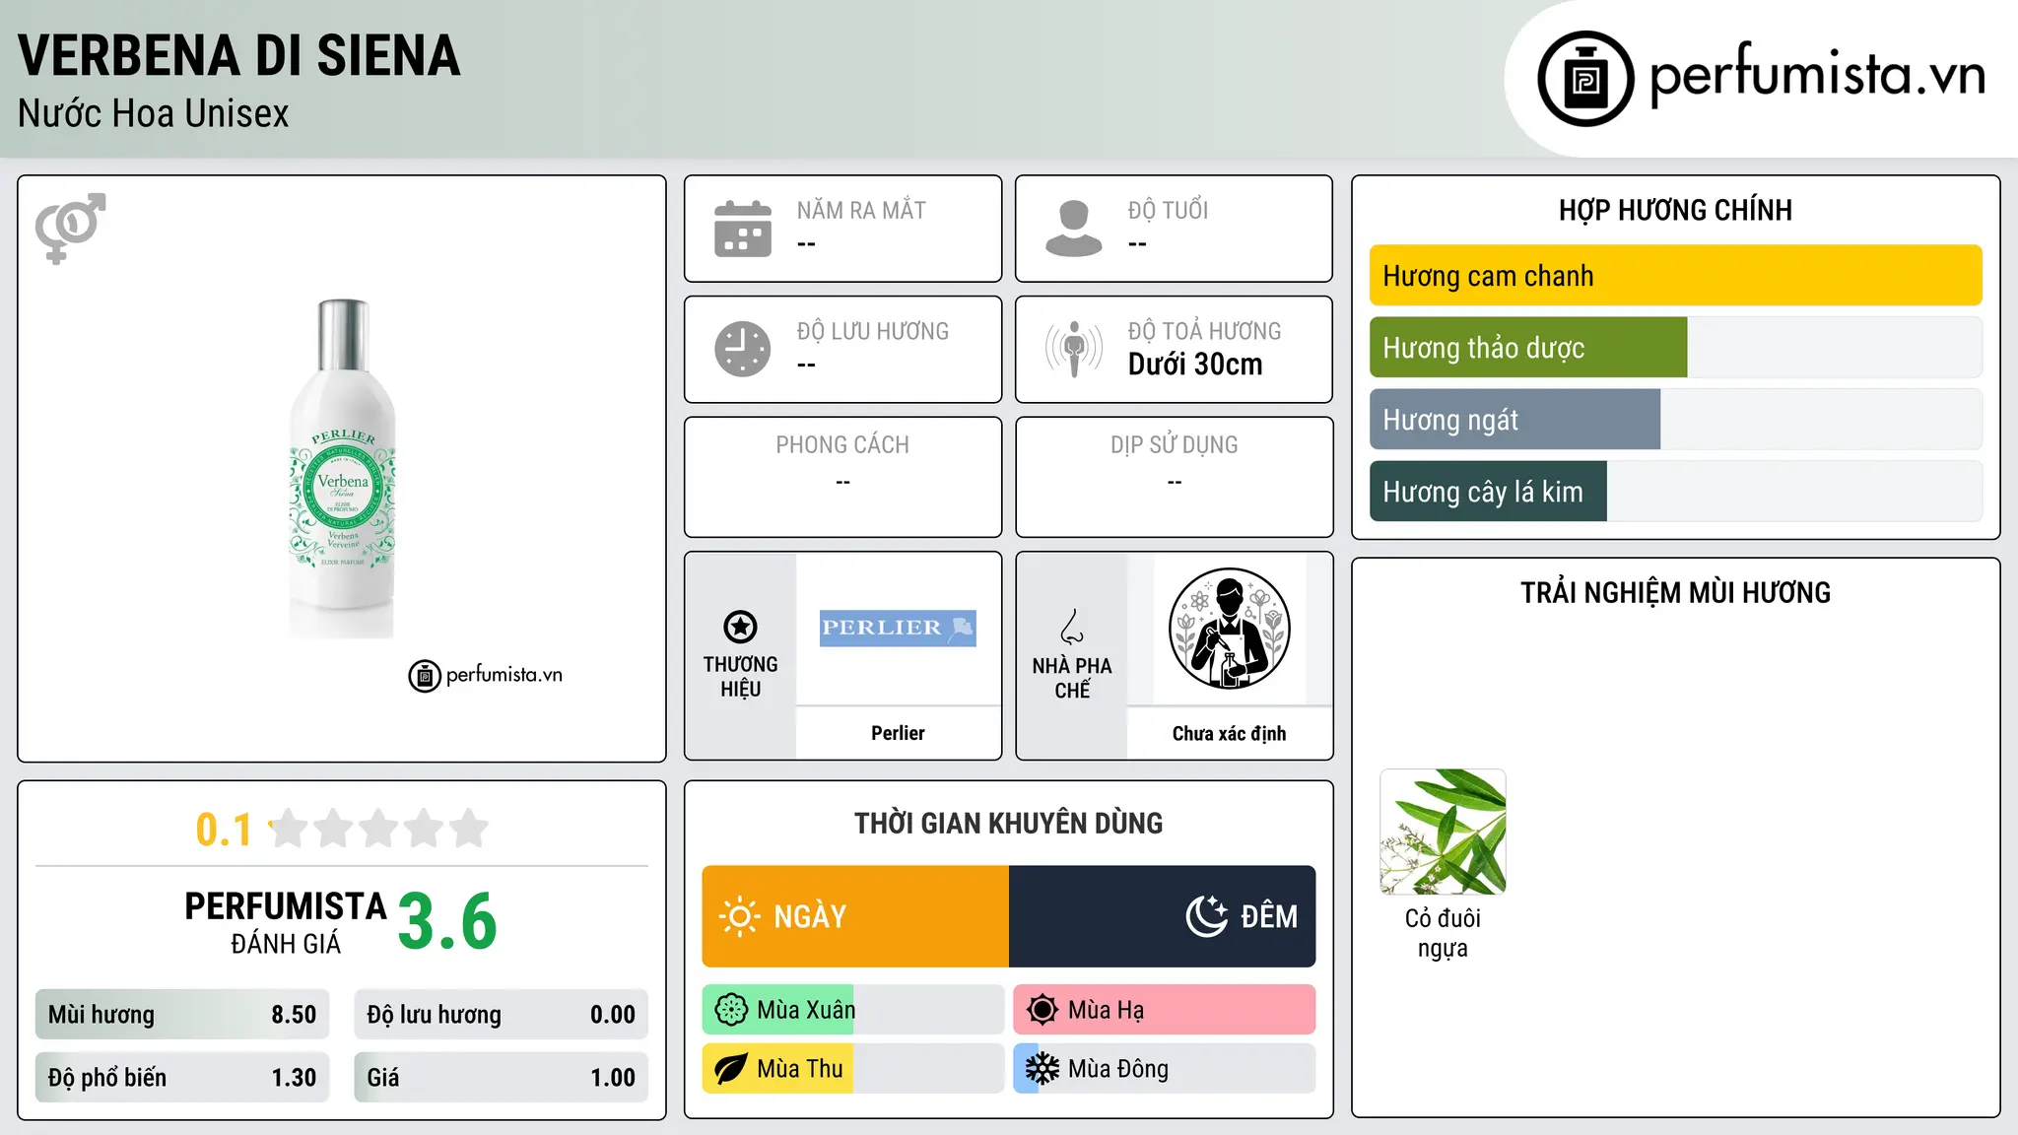Open the Cỏ đuôi ngựa note image
This screenshot has width=2018, height=1135.
pos(1443,832)
